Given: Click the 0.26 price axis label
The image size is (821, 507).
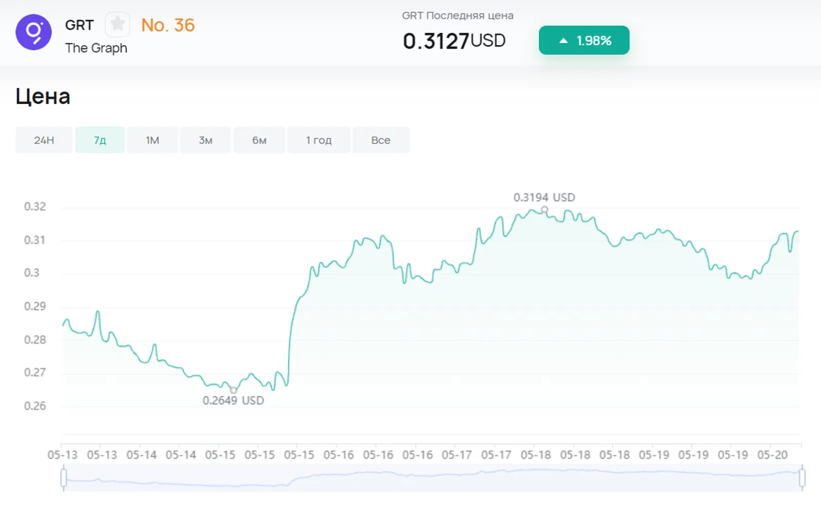Looking at the screenshot, I should [x=35, y=406].
